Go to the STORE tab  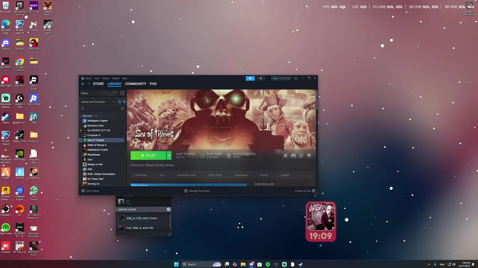[x=98, y=84]
